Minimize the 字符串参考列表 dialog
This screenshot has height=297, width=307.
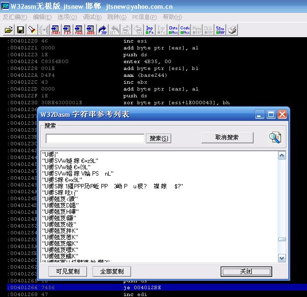pyautogui.click(x=260, y=114)
